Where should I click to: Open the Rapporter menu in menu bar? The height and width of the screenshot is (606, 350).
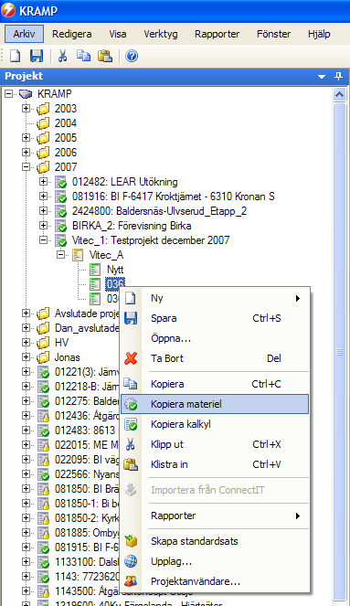click(217, 34)
